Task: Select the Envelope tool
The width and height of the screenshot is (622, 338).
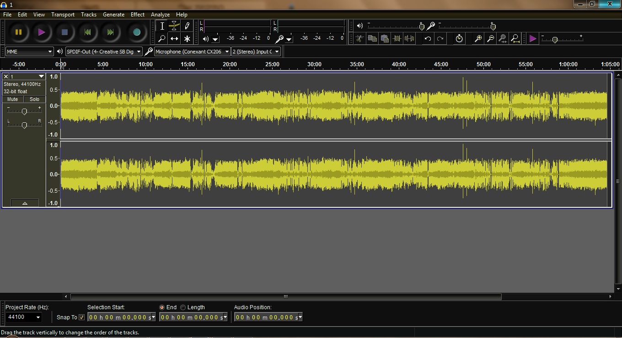Action: [174, 26]
